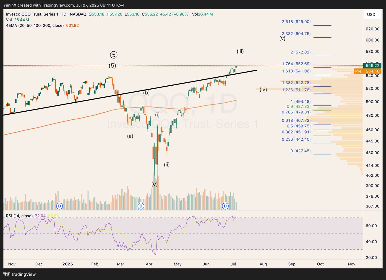The width and height of the screenshot is (386, 280).
Task: Click the 1.236 (511.78) Fibonacci level label
Action: [x=296, y=90]
